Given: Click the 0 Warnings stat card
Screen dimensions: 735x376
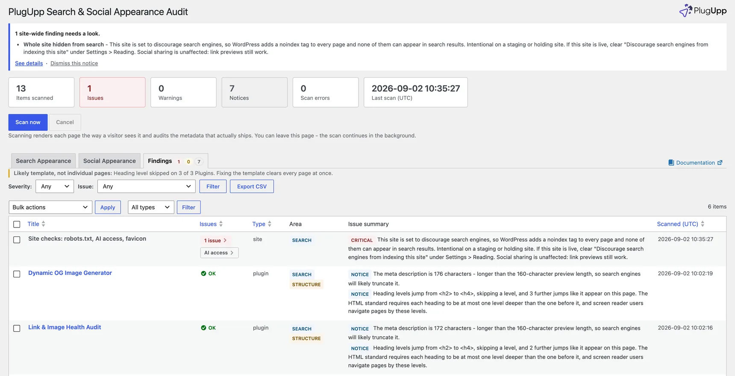Looking at the screenshot, I should coord(183,92).
